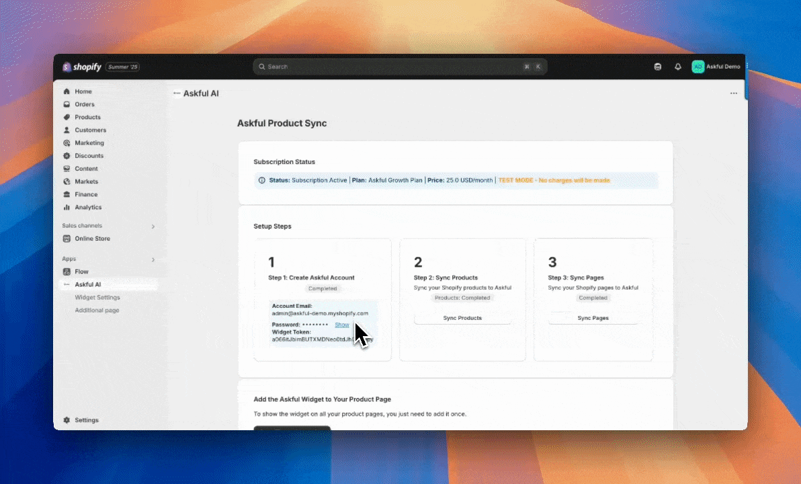Click the Finance bank icon
Viewport: 801px width, 484px height.
point(67,194)
